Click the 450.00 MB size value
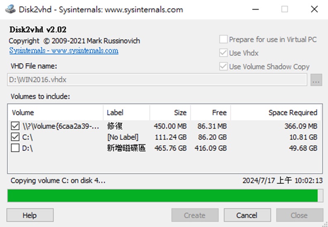This screenshot has width=328, height=227. (170, 126)
